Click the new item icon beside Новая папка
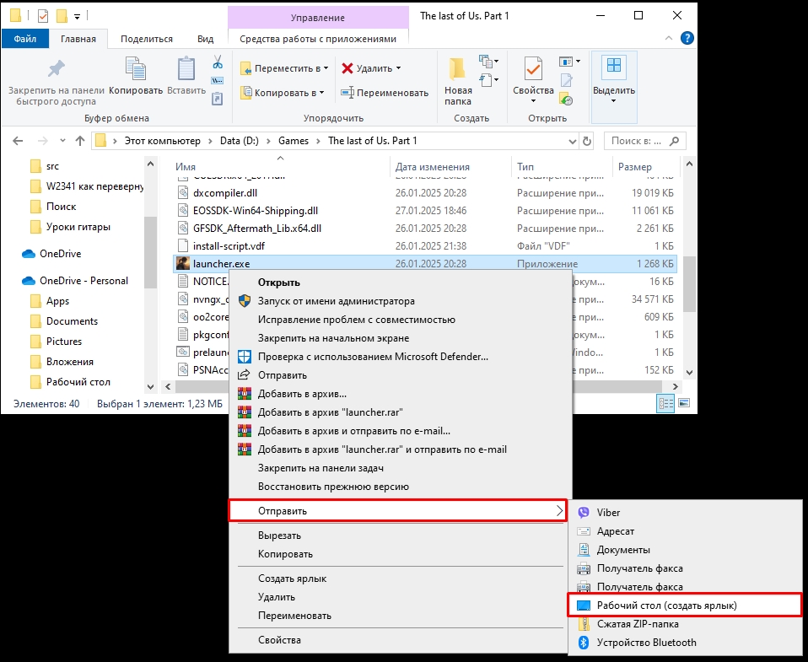This screenshot has height=662, width=808. pos(488,62)
